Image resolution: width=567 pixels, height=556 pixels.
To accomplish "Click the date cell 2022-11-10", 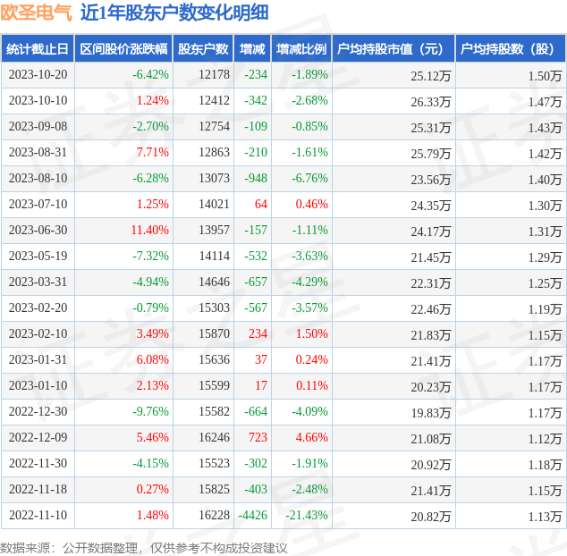I will click(x=38, y=515).
